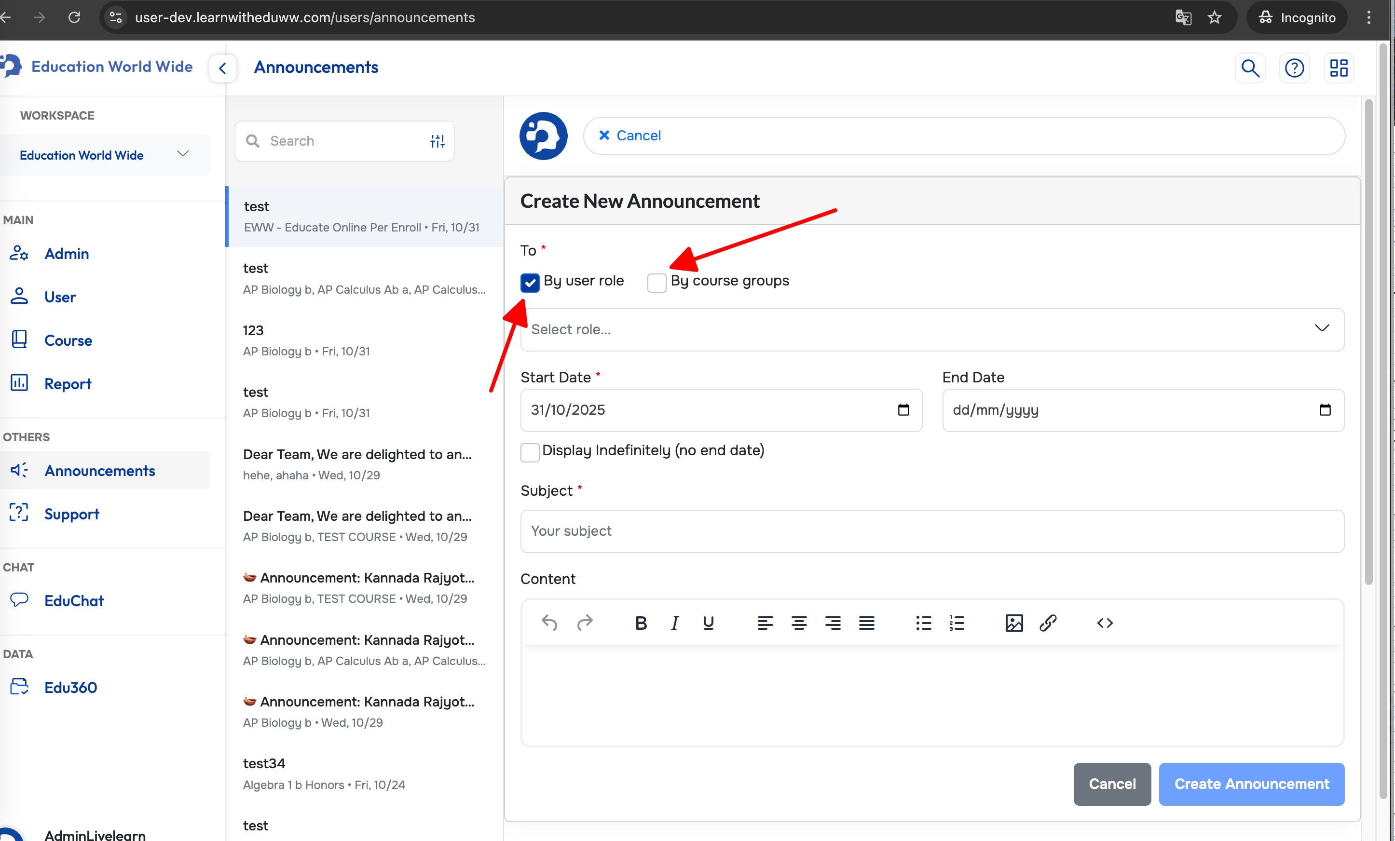1395x841 pixels.
Task: Open the End Date calendar picker
Action: [x=1325, y=410]
